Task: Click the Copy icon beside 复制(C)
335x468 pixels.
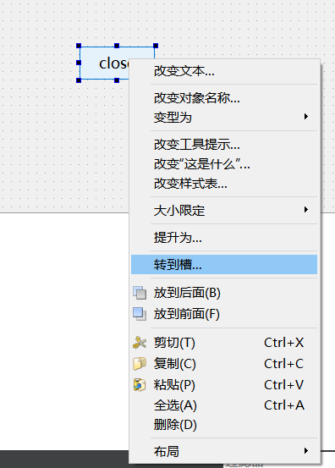Action: pos(140,364)
